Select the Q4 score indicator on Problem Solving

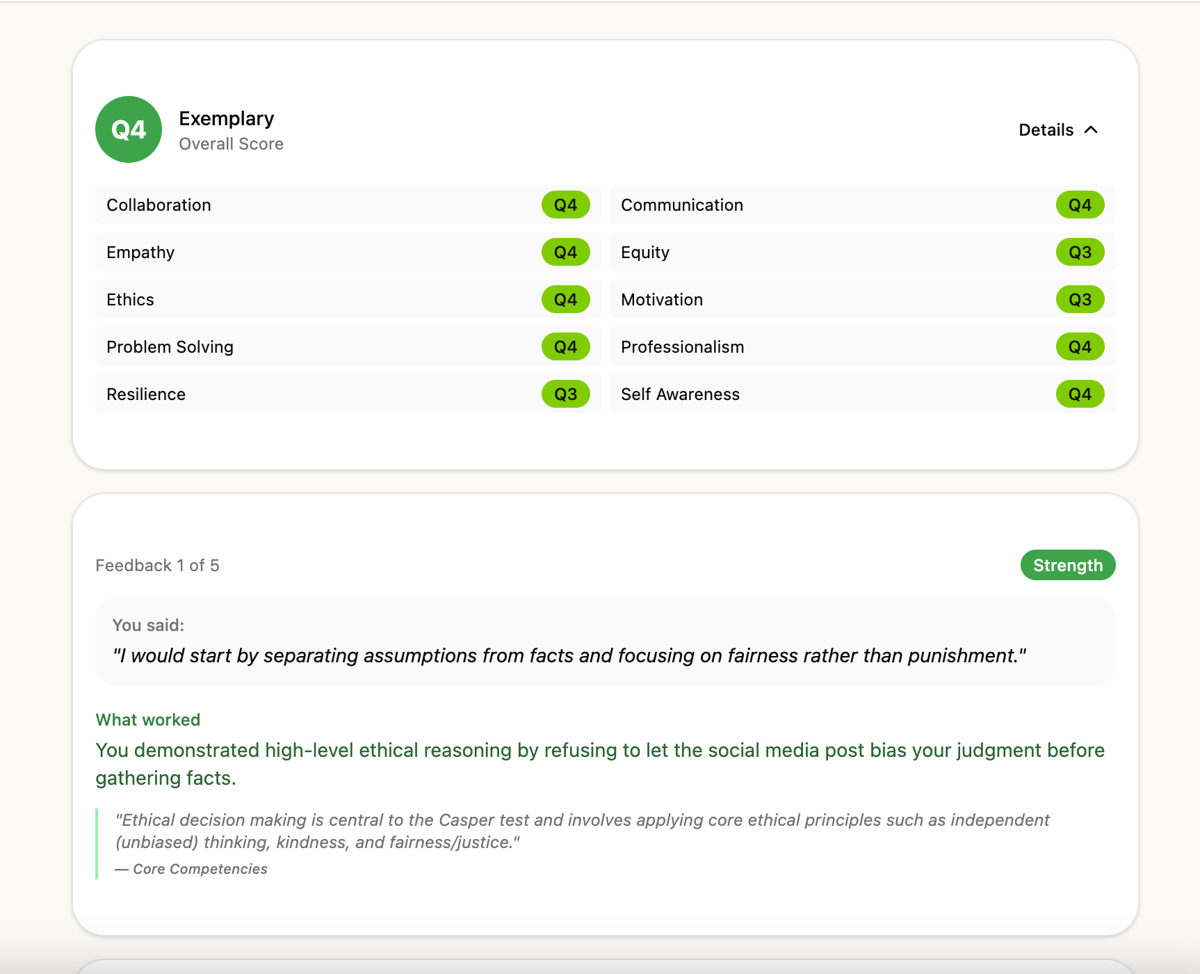(566, 346)
